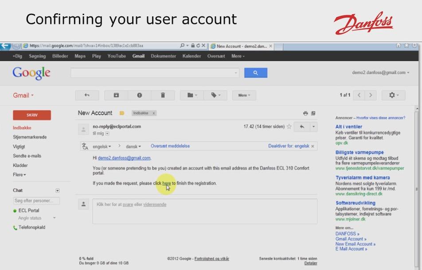Open the Labels tag button
The image size is (422, 270).
pos(215,95)
